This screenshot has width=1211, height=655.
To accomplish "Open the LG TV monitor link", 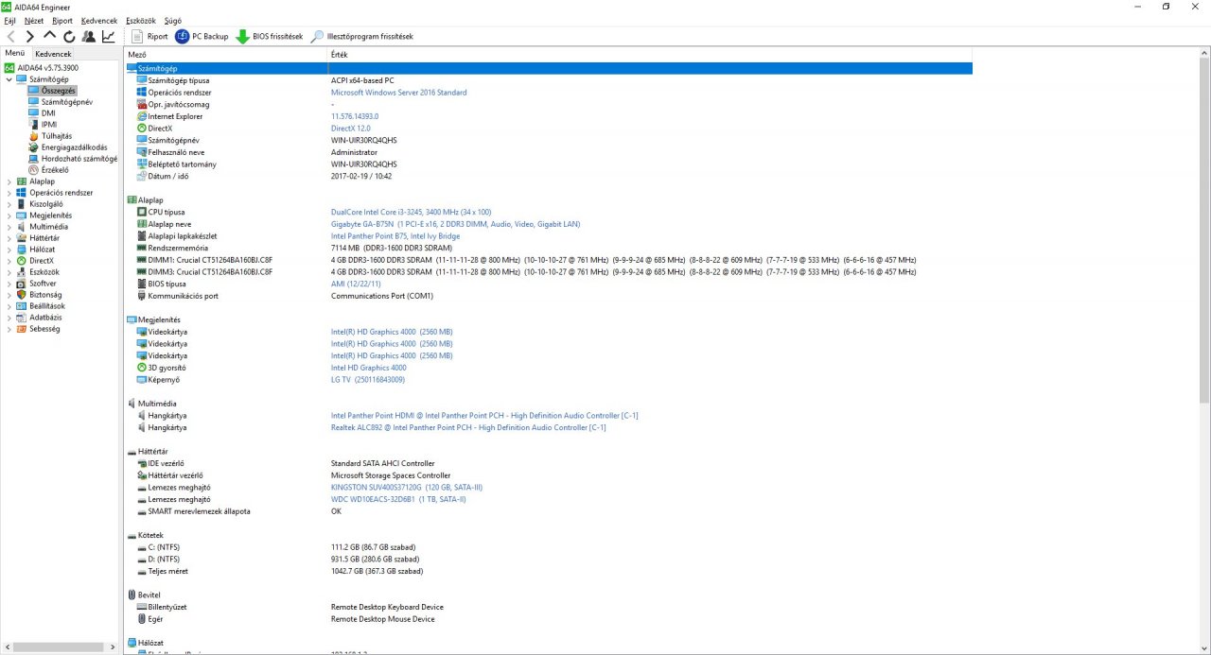I will click(x=368, y=380).
